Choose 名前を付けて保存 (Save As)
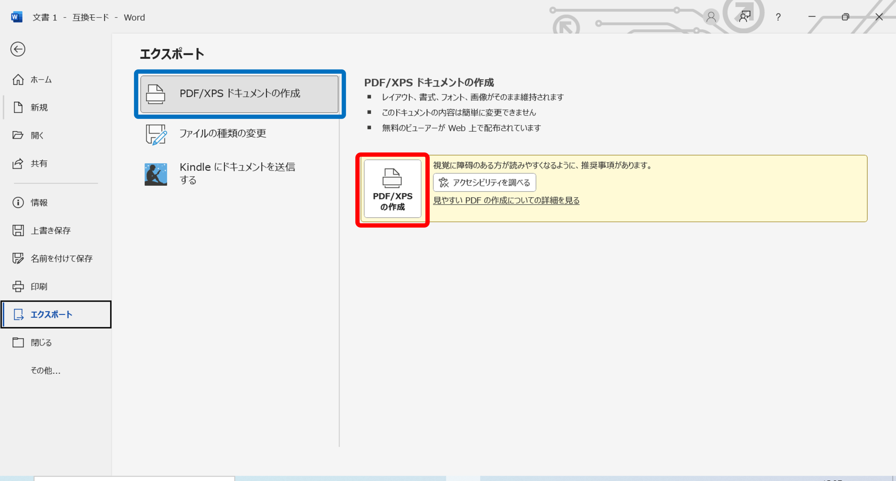 point(61,259)
